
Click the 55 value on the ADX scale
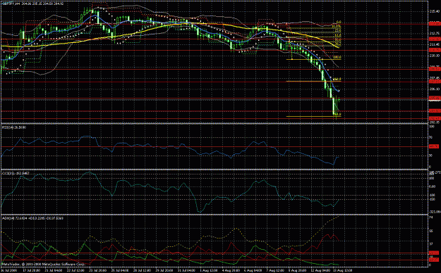point(431,231)
